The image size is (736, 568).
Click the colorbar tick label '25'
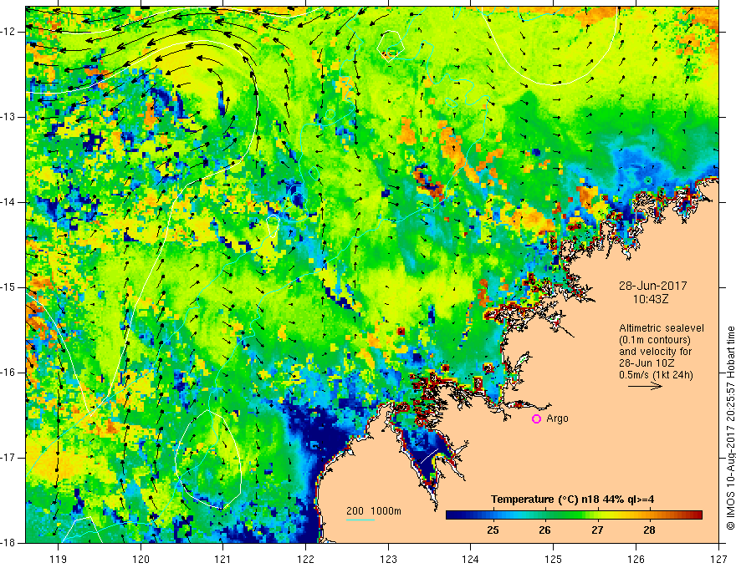click(493, 530)
